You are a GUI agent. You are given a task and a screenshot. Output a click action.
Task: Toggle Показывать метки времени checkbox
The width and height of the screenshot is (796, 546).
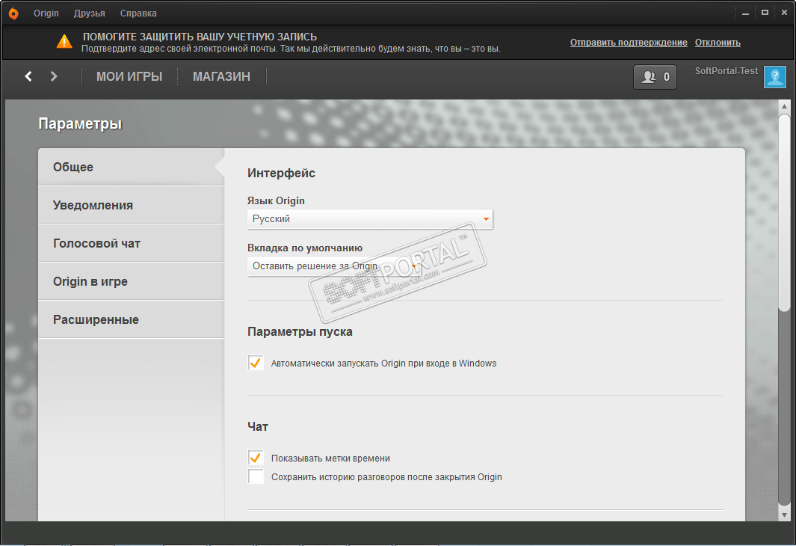(256, 458)
